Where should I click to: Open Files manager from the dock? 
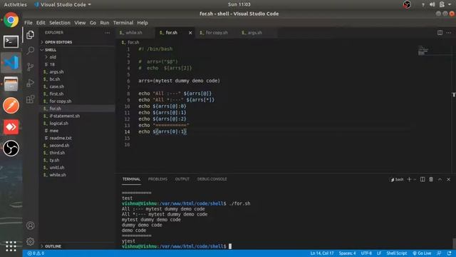[x=11, y=84]
